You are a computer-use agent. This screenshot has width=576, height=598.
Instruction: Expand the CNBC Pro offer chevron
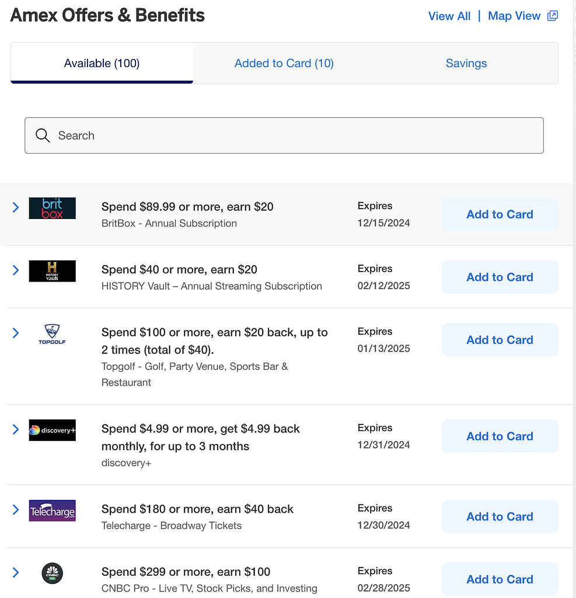click(x=16, y=572)
